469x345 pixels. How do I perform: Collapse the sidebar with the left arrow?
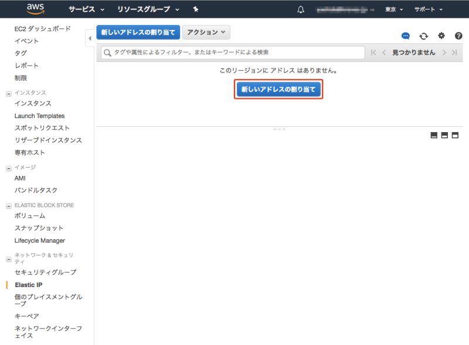pyautogui.click(x=90, y=38)
